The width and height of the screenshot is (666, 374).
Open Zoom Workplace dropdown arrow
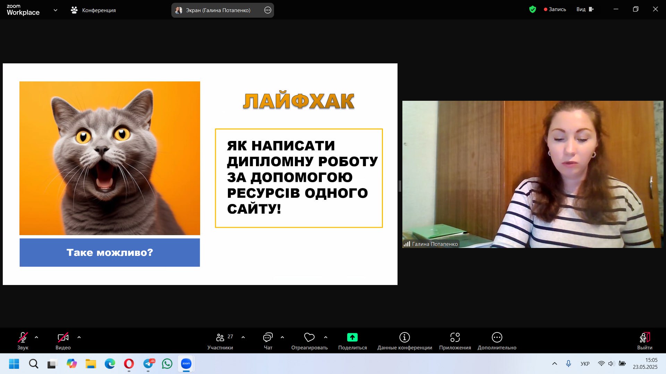(55, 10)
